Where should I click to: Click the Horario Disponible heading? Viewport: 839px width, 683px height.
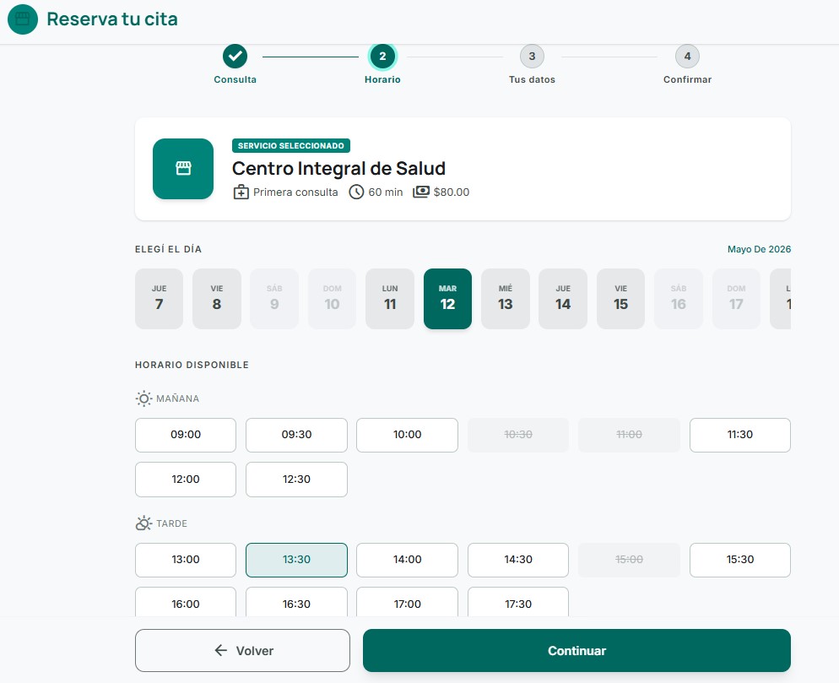[192, 365]
